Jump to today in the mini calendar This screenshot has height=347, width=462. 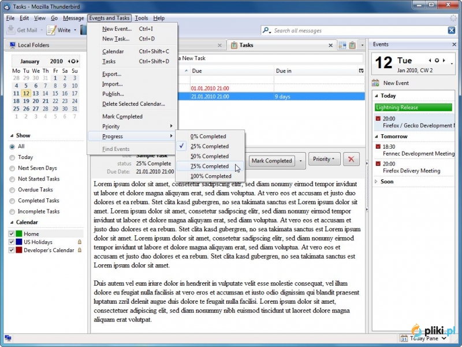tap(73, 61)
